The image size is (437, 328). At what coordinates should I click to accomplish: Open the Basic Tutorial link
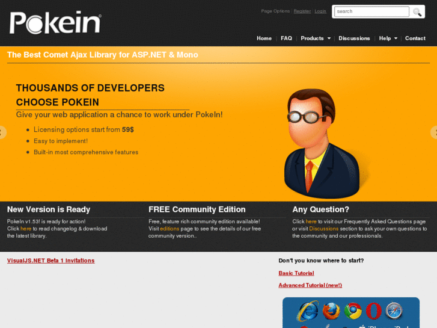[x=296, y=273]
